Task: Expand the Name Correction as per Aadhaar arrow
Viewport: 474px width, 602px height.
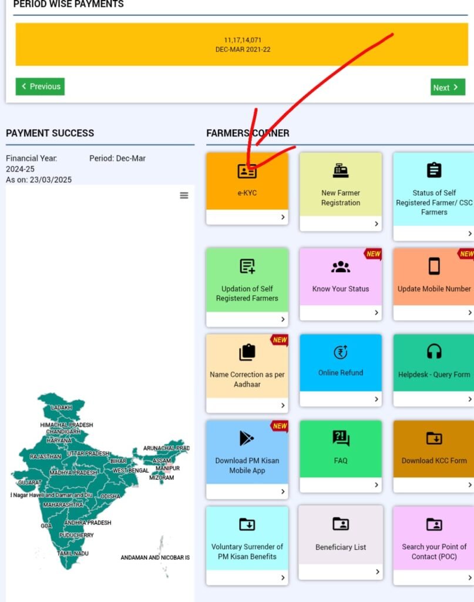Action: pos(283,406)
